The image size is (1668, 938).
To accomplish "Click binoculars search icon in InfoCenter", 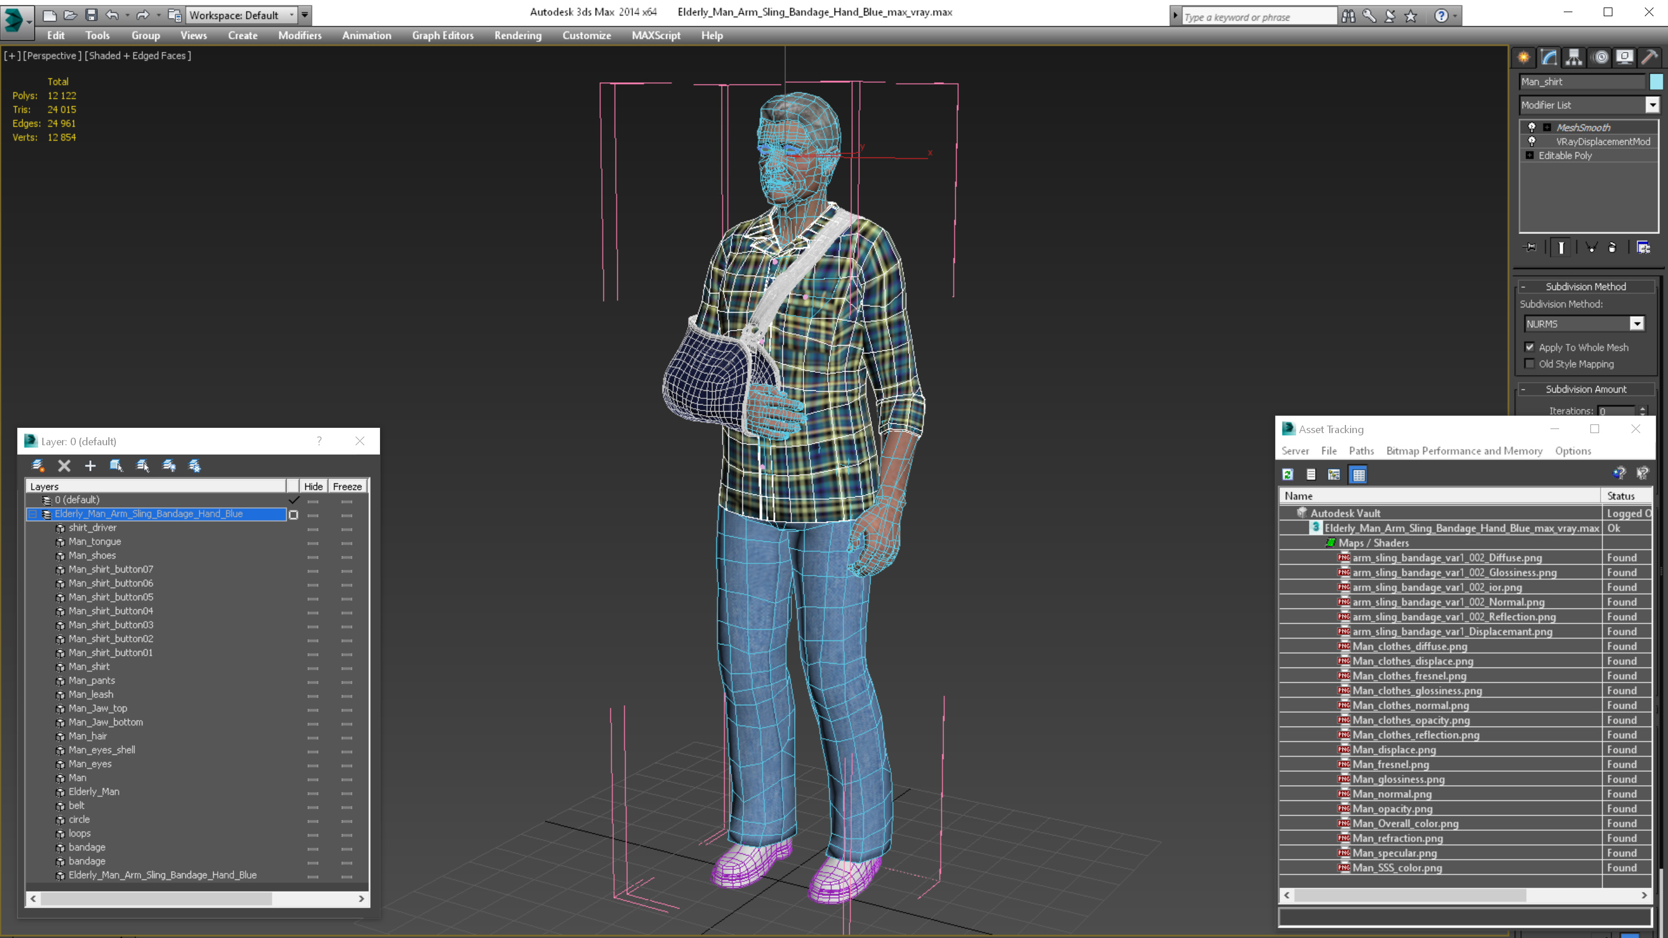I will point(1348,16).
